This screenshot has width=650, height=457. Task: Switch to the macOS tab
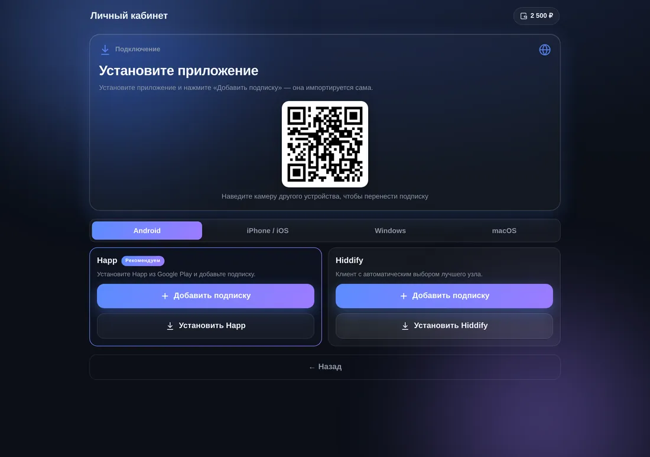[504, 231]
